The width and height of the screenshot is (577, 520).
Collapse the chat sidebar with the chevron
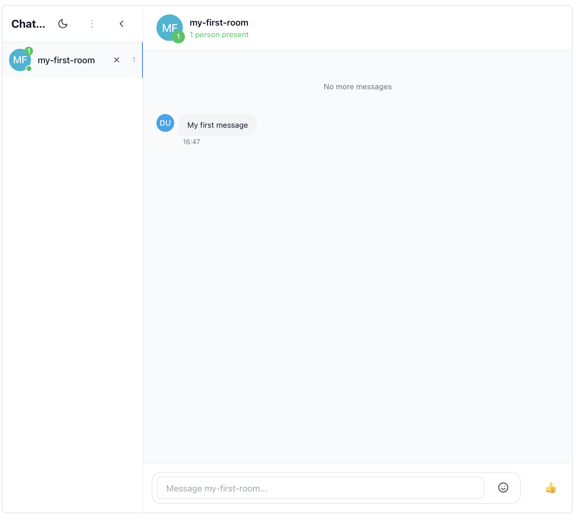click(x=122, y=24)
